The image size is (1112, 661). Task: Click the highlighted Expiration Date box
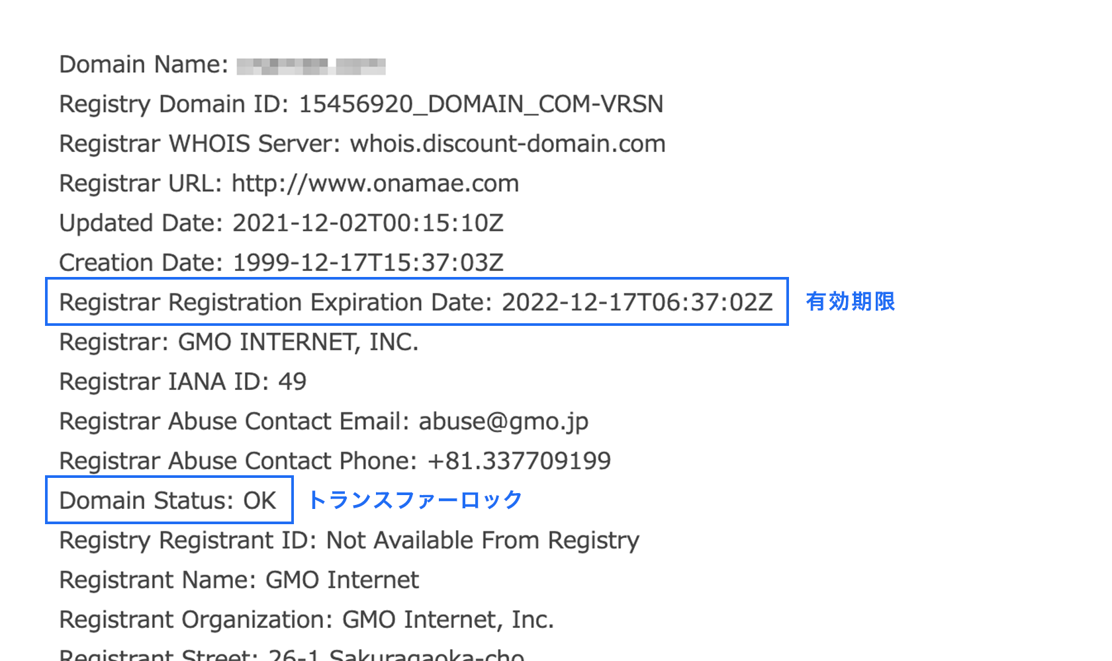coord(417,301)
